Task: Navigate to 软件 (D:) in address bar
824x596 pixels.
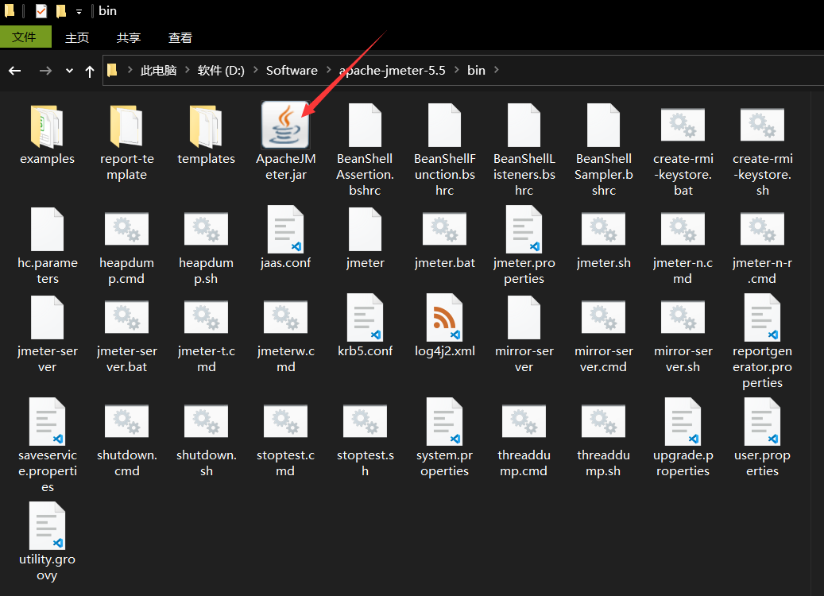Action: tap(221, 71)
